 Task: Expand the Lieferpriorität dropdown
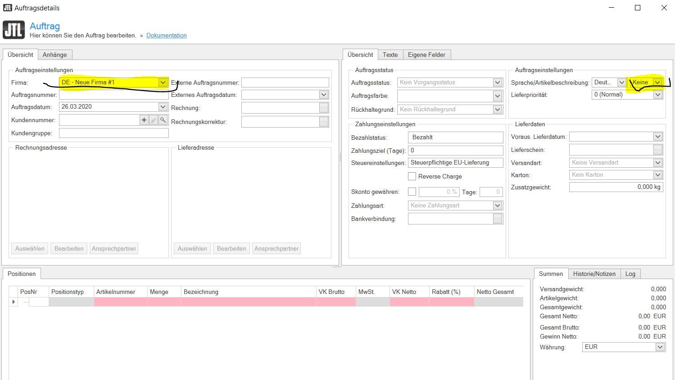(x=658, y=95)
